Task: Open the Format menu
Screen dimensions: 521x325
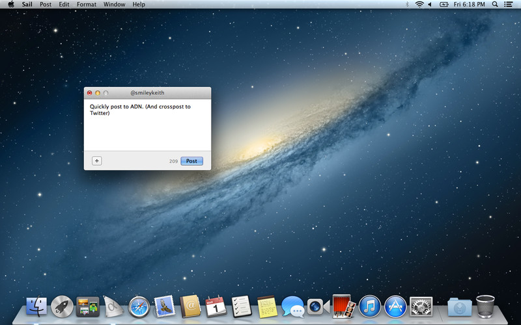Action: coord(87,5)
